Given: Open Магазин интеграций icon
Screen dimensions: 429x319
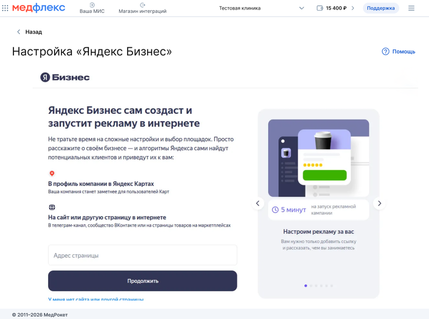Looking at the screenshot, I should [142, 5].
